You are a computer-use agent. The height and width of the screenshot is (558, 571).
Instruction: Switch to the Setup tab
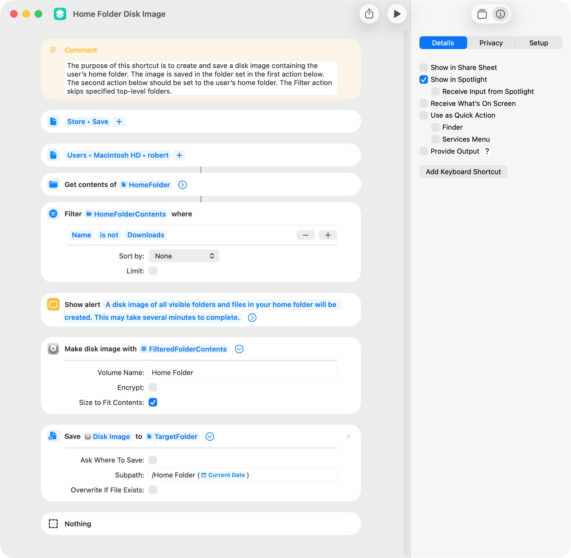click(538, 43)
